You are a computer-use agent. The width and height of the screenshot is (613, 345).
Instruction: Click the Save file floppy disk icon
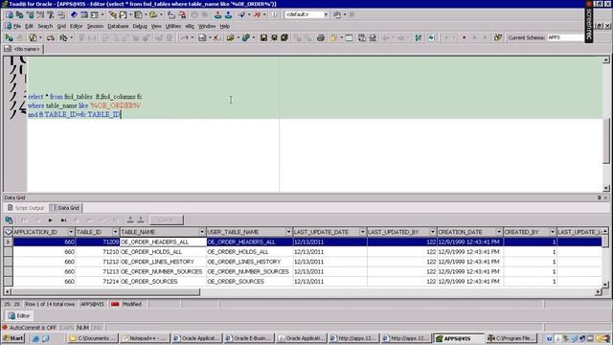[x=263, y=38]
